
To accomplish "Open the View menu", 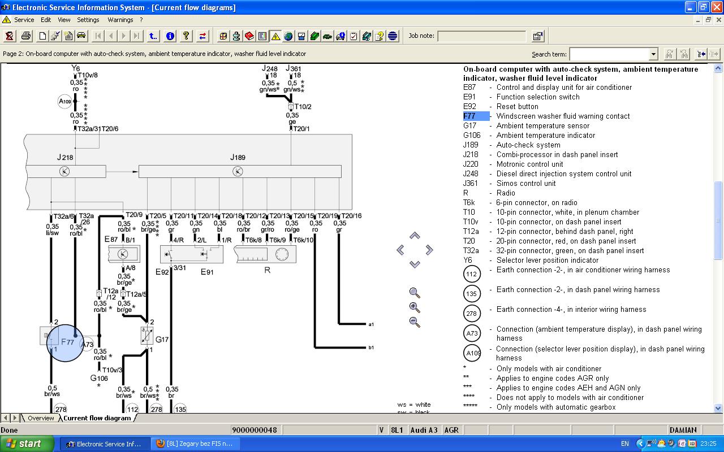I will tap(64, 20).
